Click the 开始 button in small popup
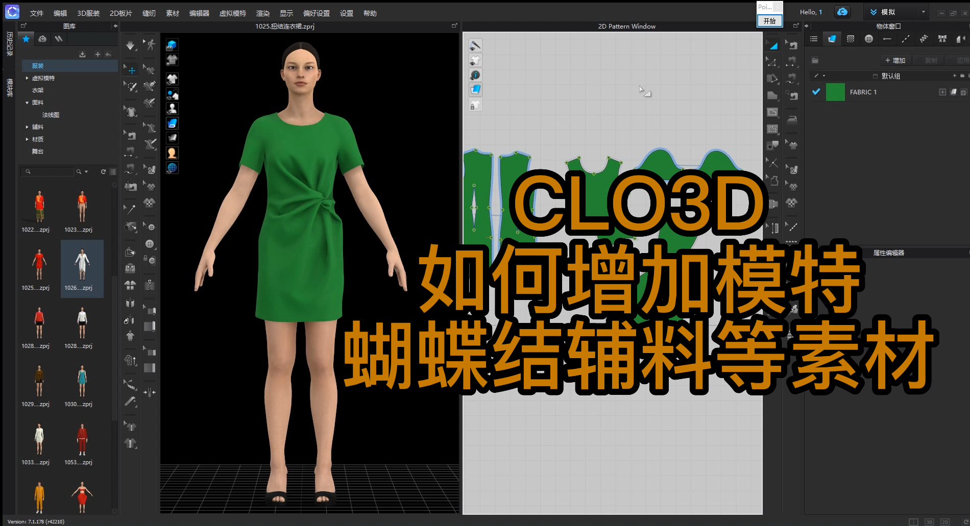 [x=770, y=21]
